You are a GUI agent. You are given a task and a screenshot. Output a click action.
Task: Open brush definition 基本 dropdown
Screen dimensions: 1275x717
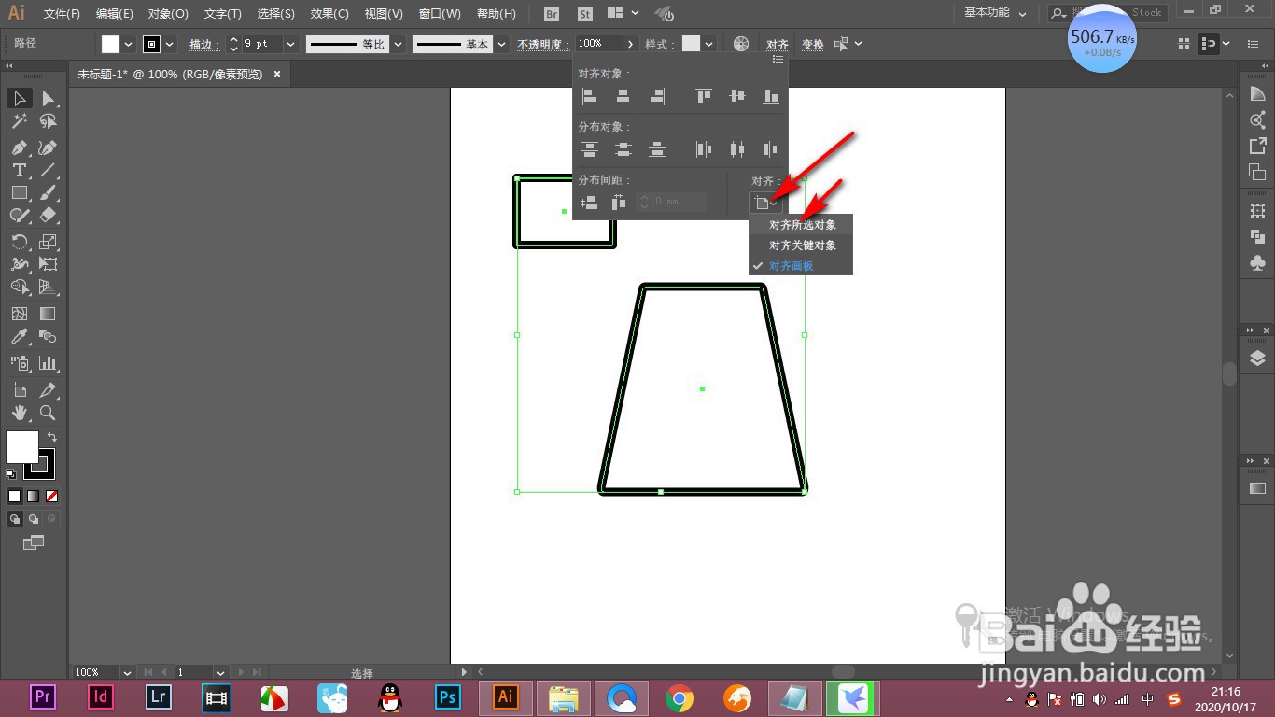click(x=502, y=44)
